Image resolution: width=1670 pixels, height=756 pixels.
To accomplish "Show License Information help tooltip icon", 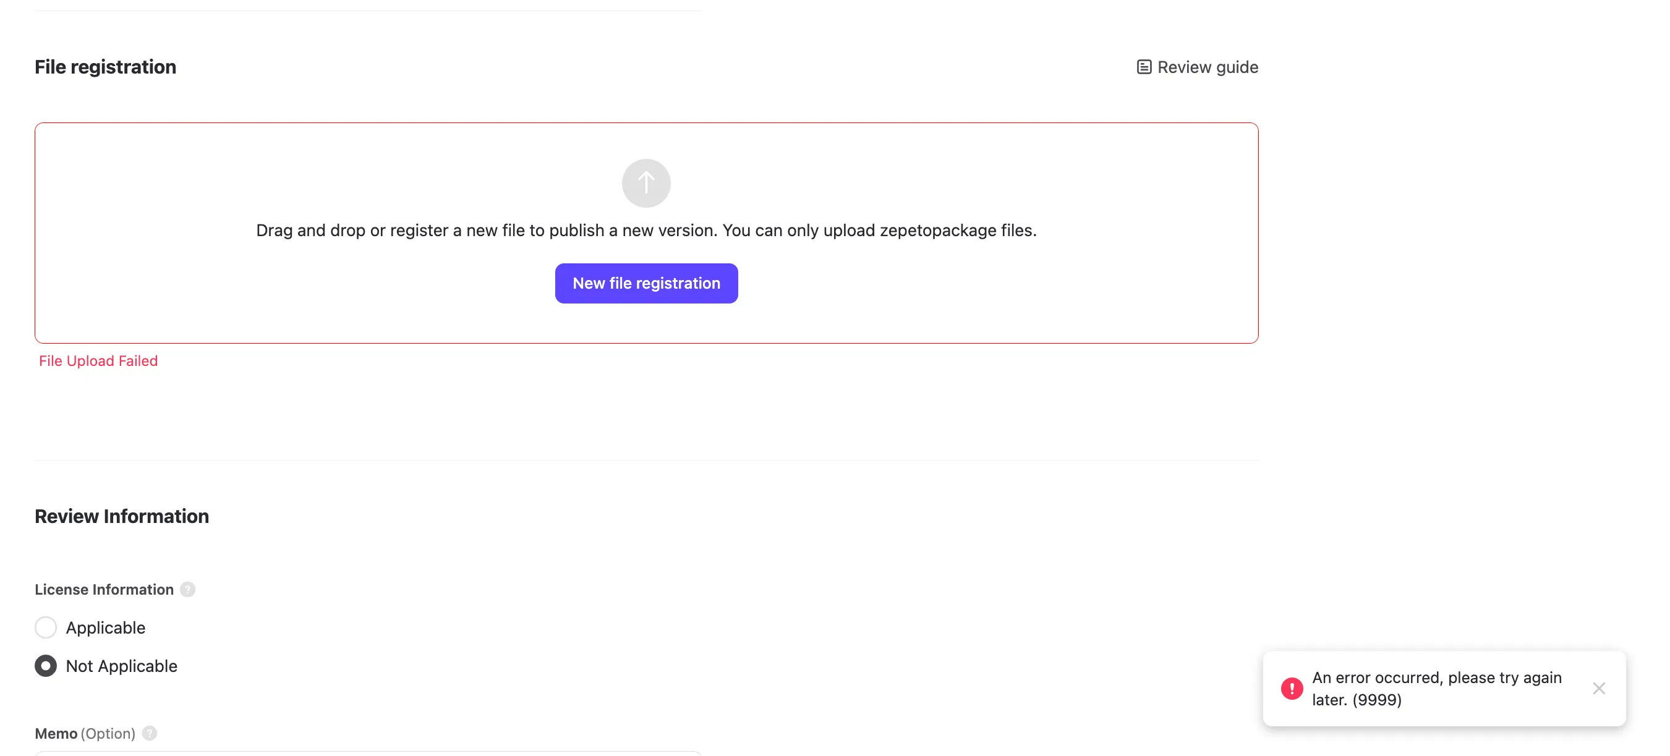I will (x=187, y=588).
